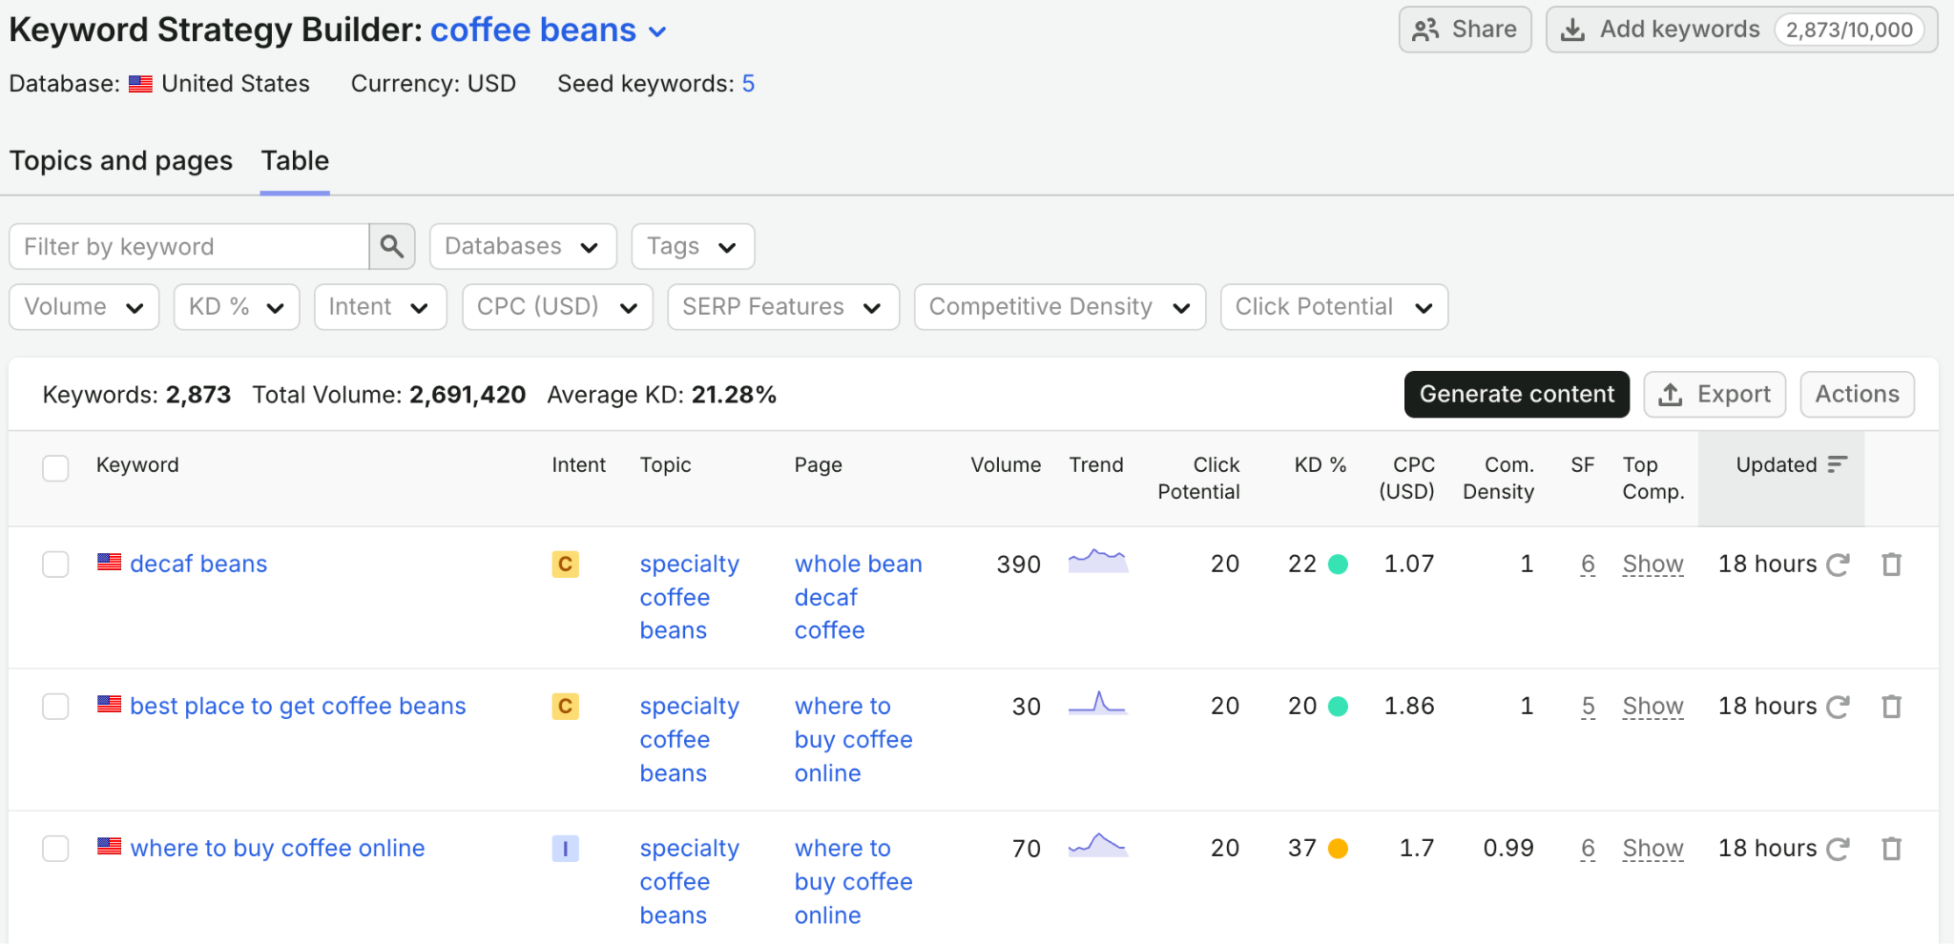Image resolution: width=1954 pixels, height=944 pixels.
Task: Open trend sparkline for decaf beans
Action: tap(1098, 561)
